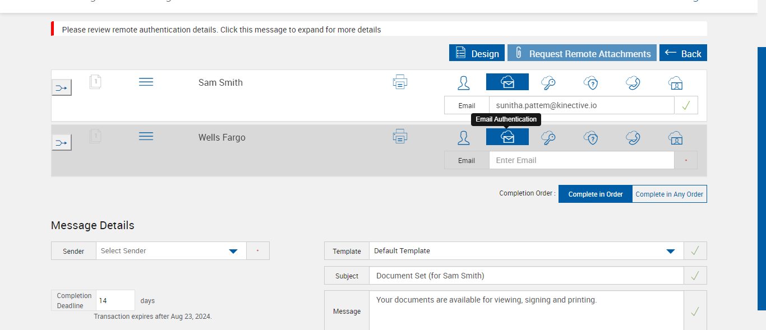Image resolution: width=766 pixels, height=330 pixels.
Task: Switch to Complete in Any Order
Action: (670, 194)
